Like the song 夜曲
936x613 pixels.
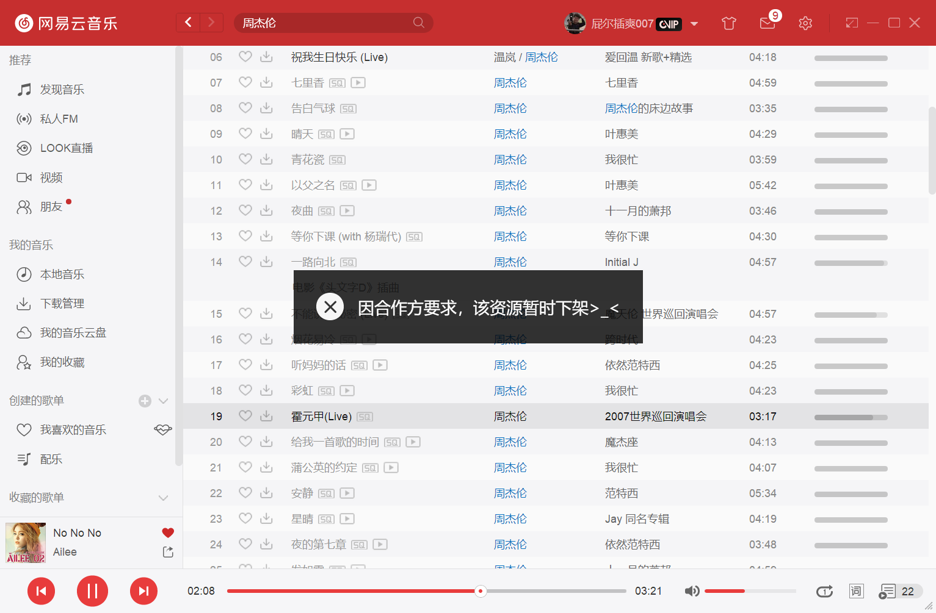245,210
